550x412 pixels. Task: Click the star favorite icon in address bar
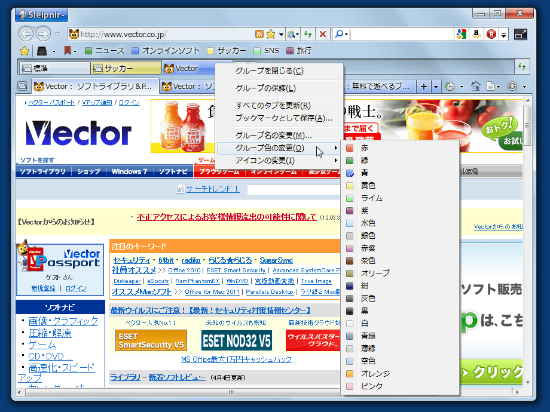(271, 34)
